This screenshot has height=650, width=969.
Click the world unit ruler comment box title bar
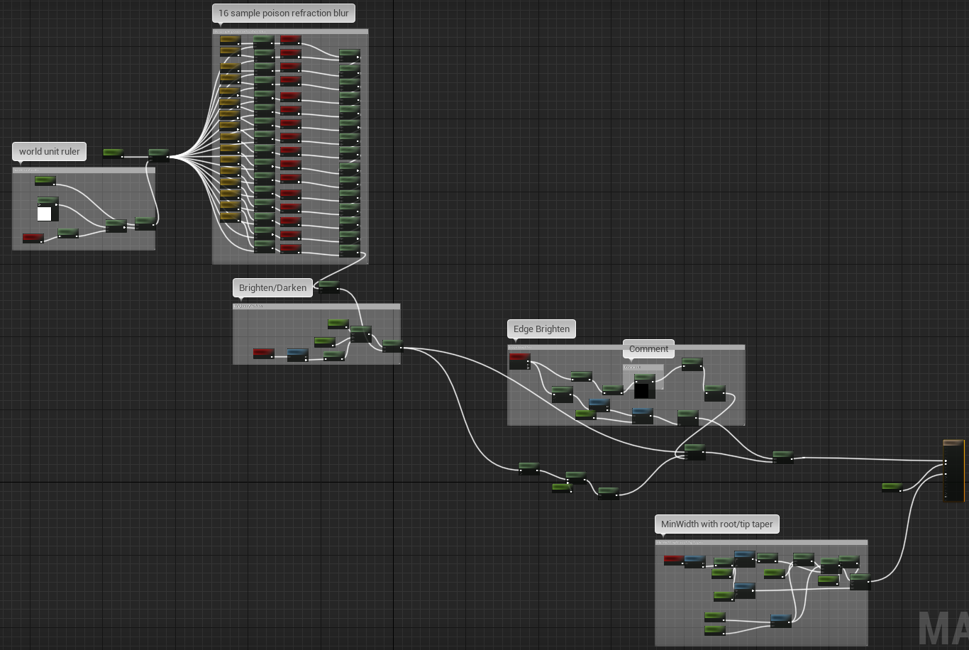tap(84, 170)
